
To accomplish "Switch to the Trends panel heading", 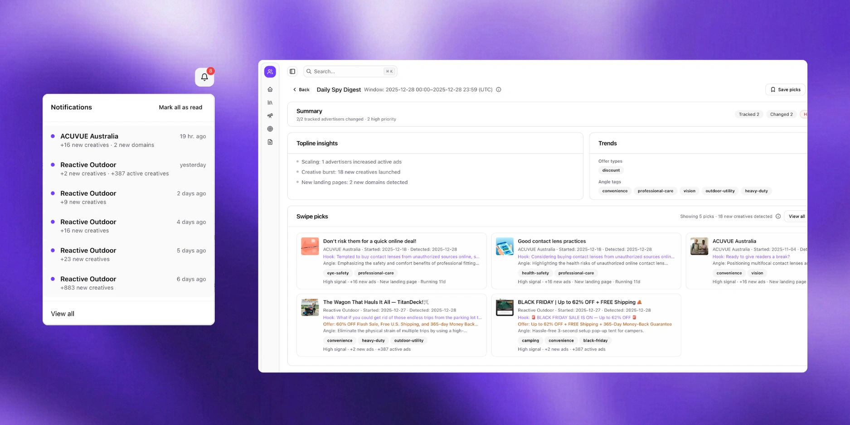I will pos(607,143).
